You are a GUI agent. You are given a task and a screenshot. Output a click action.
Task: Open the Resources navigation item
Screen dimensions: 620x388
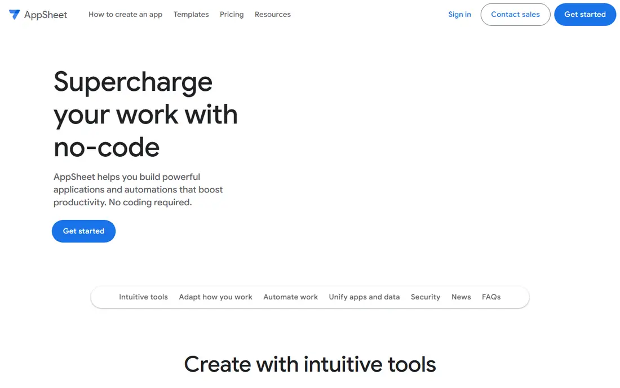[x=272, y=15]
